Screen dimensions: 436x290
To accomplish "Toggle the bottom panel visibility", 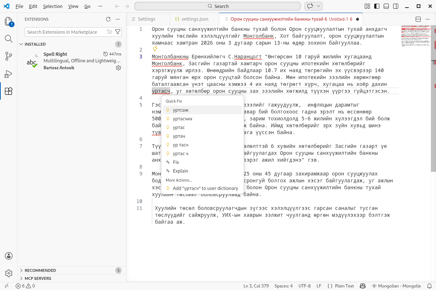I will [x=386, y=6].
